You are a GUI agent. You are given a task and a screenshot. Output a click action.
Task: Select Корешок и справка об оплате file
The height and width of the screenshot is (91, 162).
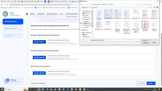pyautogui.click(x=117, y=27)
